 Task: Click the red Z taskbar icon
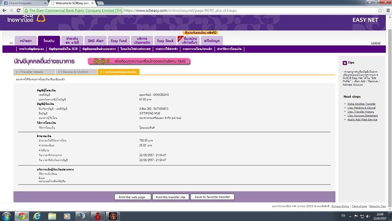[x=113, y=216]
